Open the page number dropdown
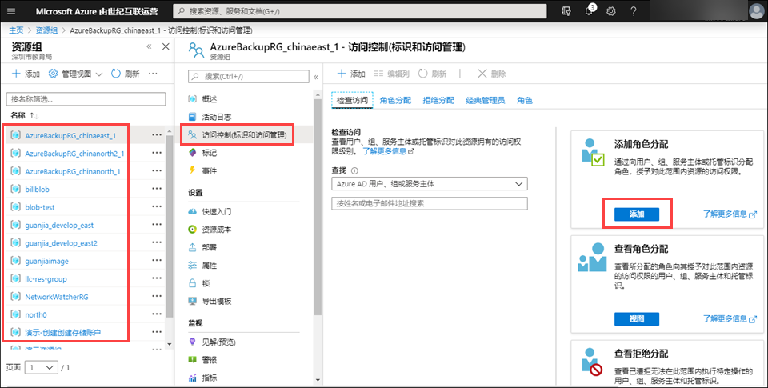This screenshot has height=388, width=768. (x=42, y=367)
